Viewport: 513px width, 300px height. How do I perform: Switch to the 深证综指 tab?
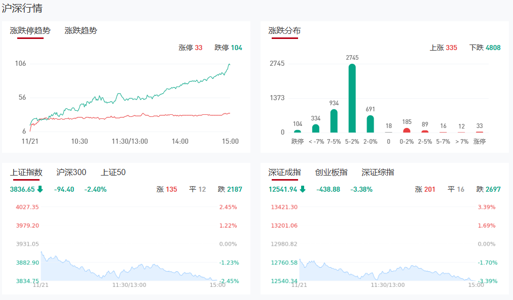pos(378,173)
